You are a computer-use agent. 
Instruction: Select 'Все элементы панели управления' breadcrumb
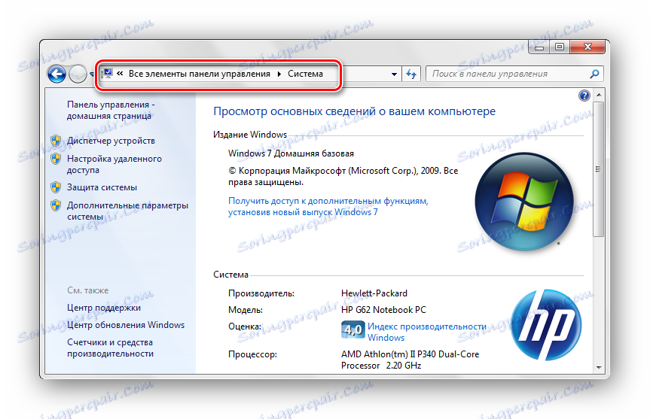coord(200,74)
